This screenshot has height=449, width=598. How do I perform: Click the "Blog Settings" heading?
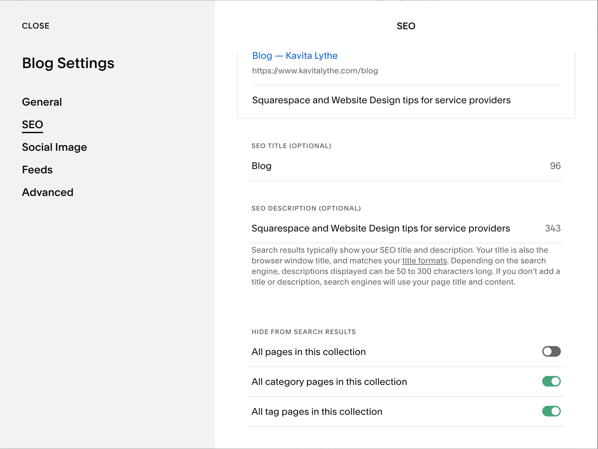click(x=68, y=63)
